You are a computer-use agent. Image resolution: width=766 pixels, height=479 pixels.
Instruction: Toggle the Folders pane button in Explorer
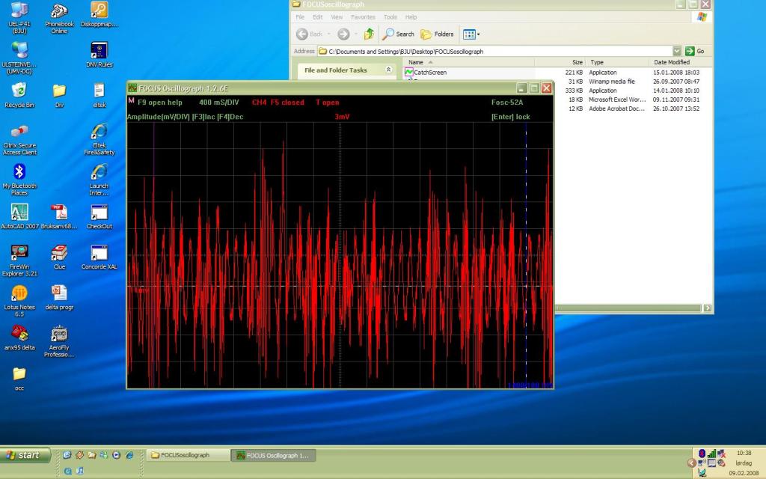(437, 34)
